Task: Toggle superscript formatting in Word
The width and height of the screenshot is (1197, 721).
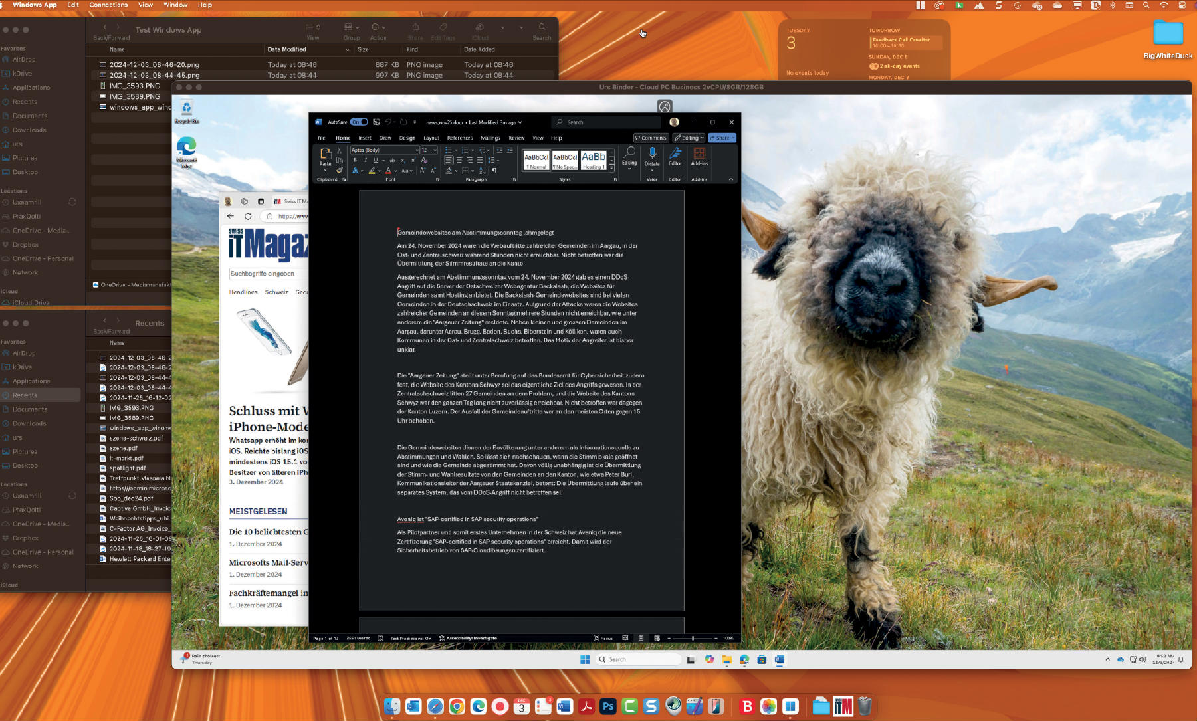Action: [413, 160]
